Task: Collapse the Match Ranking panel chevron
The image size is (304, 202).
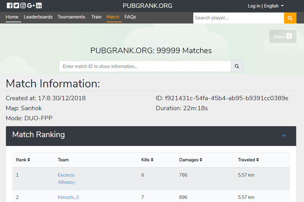Action: click(284, 136)
